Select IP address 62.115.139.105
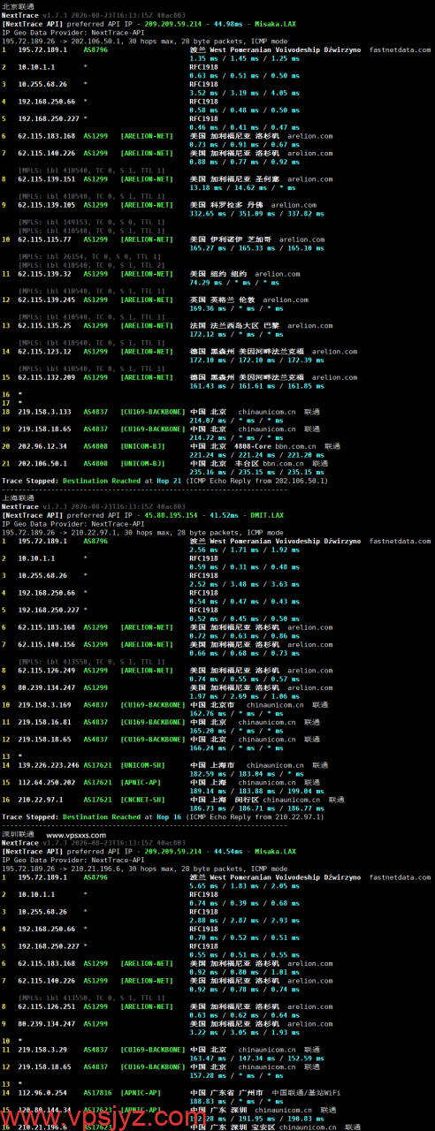 pos(45,205)
